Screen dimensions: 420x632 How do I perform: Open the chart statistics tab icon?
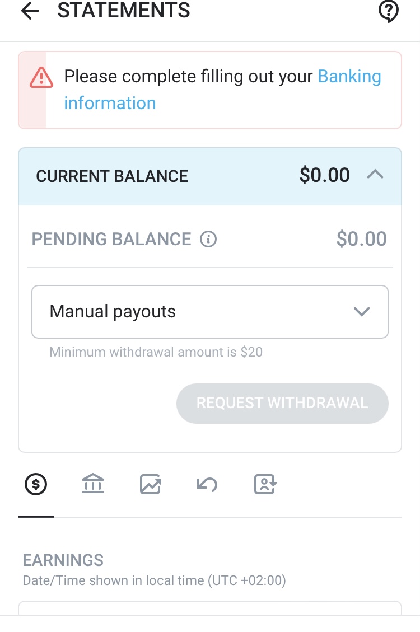pyautogui.click(x=150, y=484)
